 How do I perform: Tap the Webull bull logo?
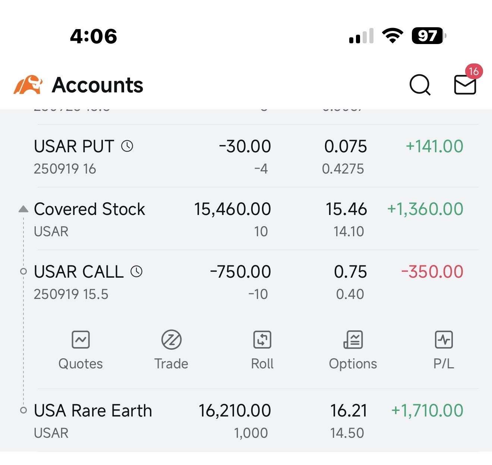point(28,84)
